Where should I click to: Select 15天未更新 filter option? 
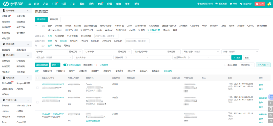coord(72,36)
